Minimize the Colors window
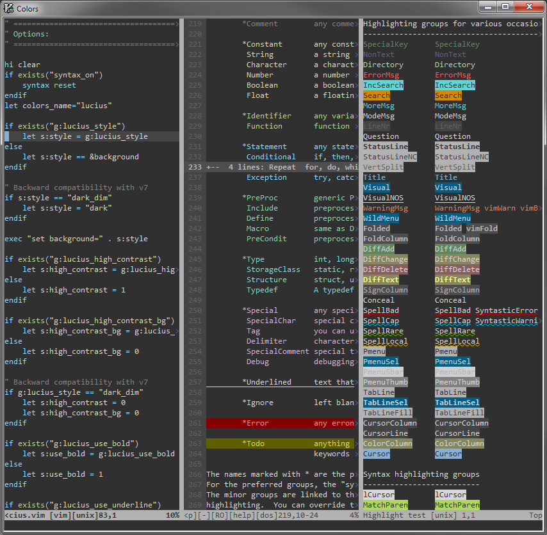This screenshot has height=535, width=547. pyautogui.click(x=487, y=7)
